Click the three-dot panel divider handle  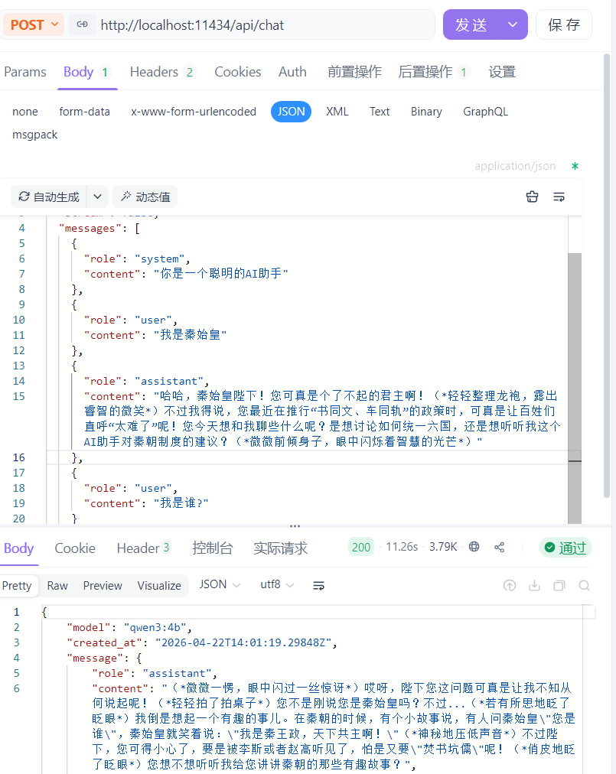tap(295, 525)
